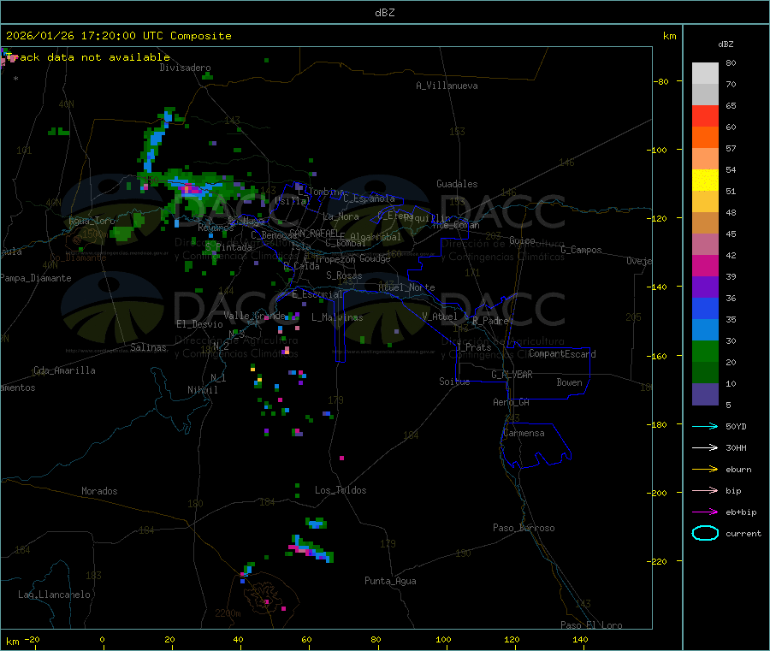770x651 pixels.
Task: Click the SAN_RAFAEL city label
Action: [314, 234]
